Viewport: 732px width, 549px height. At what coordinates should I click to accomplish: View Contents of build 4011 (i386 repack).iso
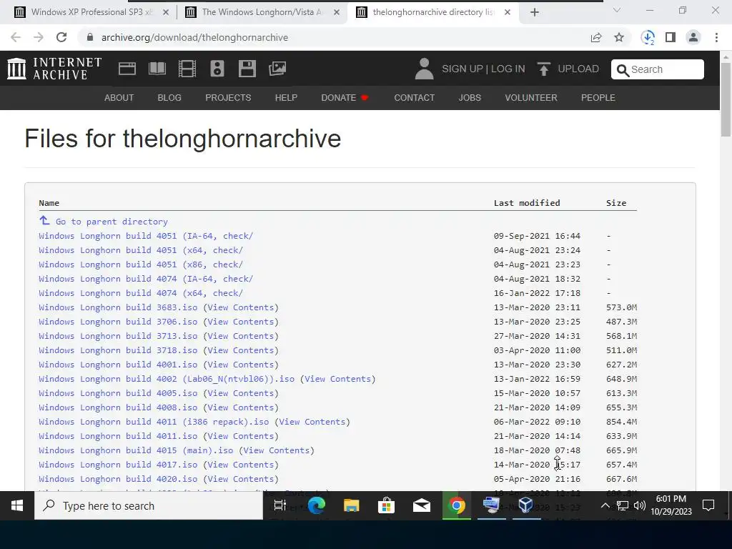coord(312,422)
